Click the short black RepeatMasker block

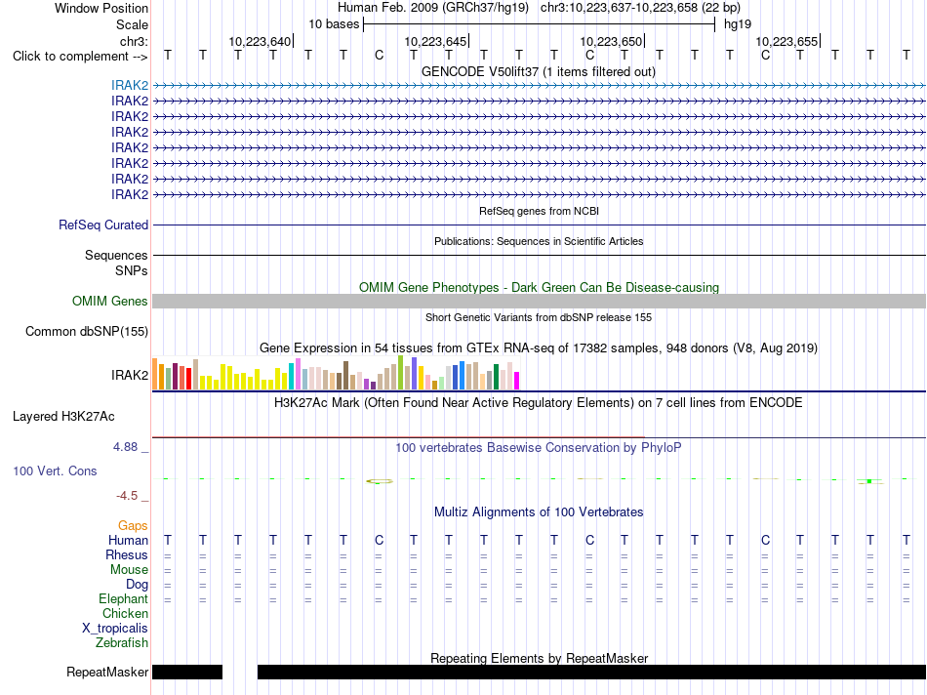[x=187, y=672]
